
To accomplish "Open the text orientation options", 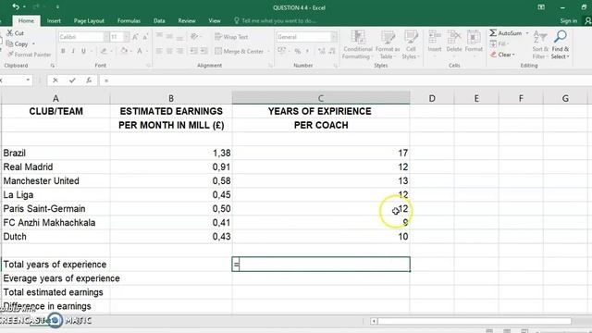I will 194,36.
